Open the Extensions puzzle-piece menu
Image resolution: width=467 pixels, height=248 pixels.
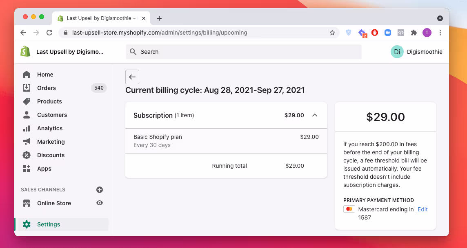pos(414,33)
